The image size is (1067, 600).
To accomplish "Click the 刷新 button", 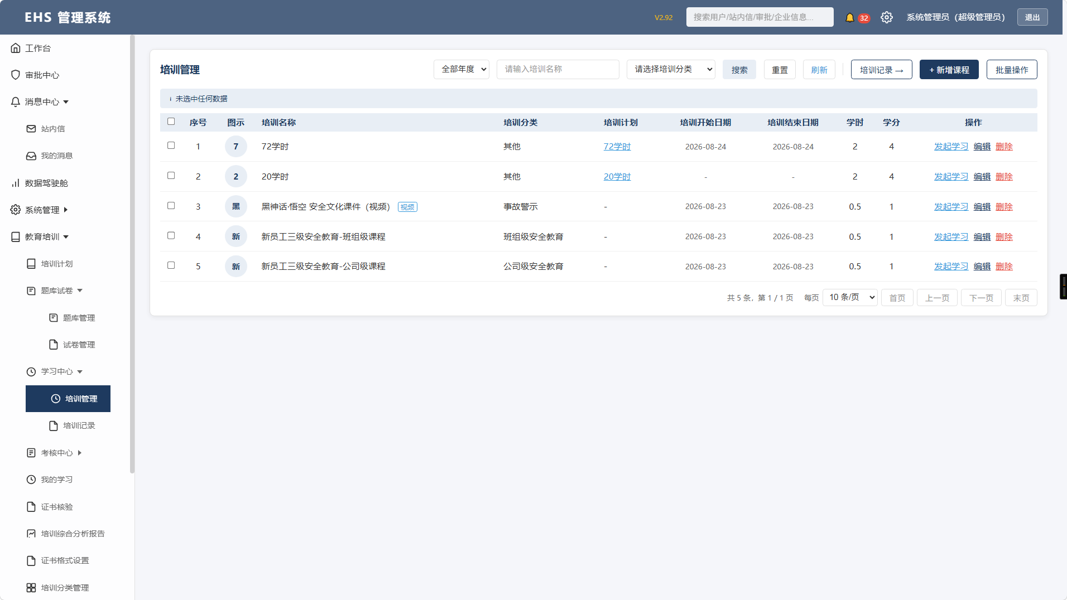I will click(x=819, y=70).
